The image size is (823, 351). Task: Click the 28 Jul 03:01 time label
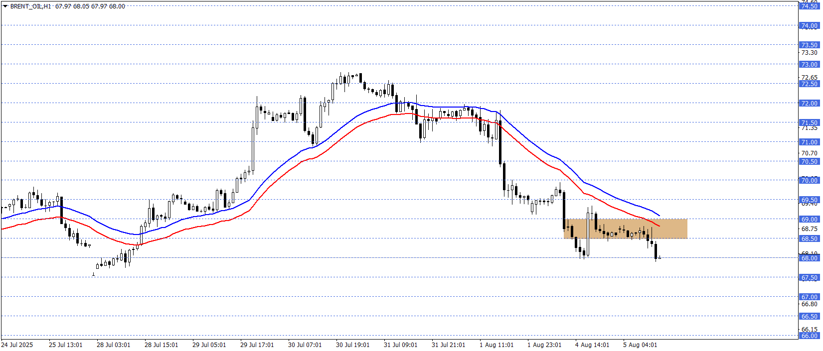point(114,345)
